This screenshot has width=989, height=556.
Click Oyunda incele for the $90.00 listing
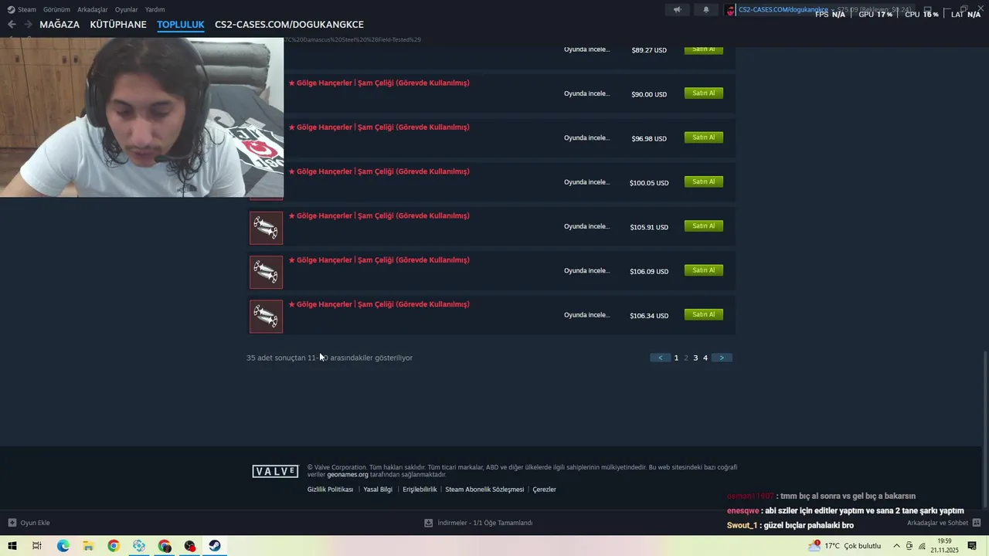tap(586, 93)
